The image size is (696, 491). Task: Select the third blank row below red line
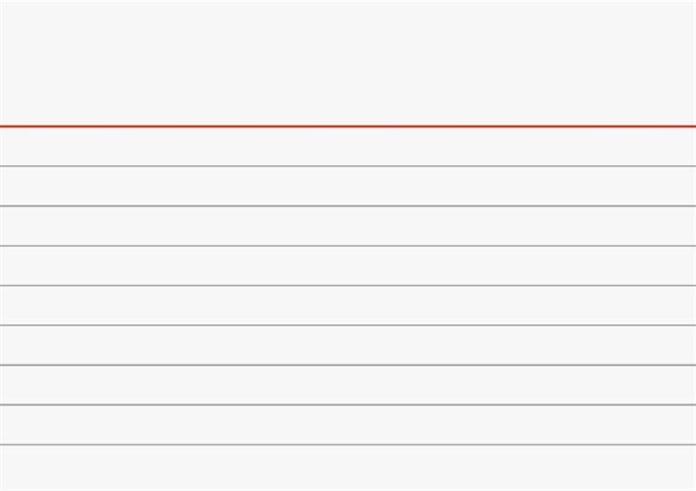[x=348, y=226]
